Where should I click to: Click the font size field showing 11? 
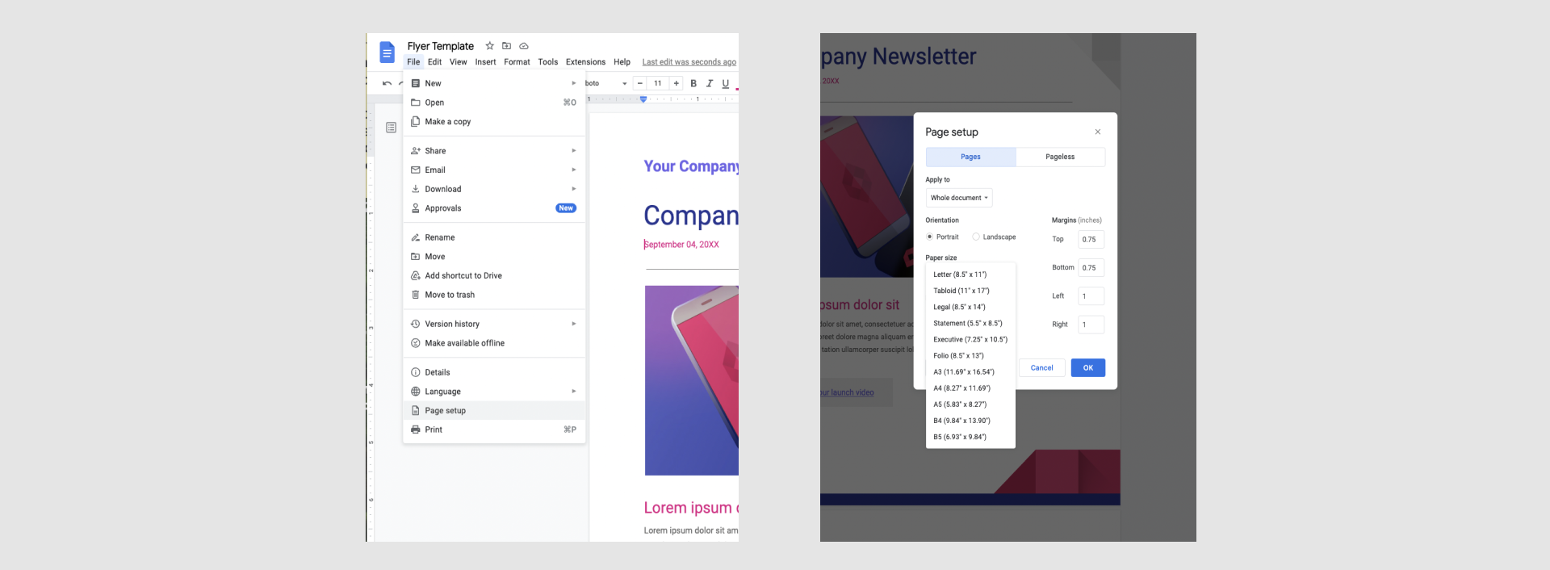coord(658,83)
